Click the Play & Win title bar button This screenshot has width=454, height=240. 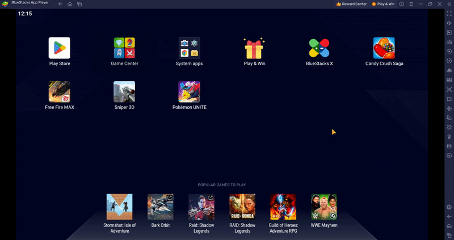click(x=383, y=4)
